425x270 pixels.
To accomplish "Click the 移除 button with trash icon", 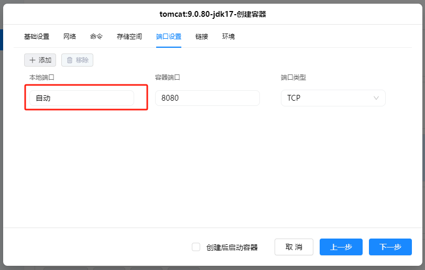I will (77, 60).
